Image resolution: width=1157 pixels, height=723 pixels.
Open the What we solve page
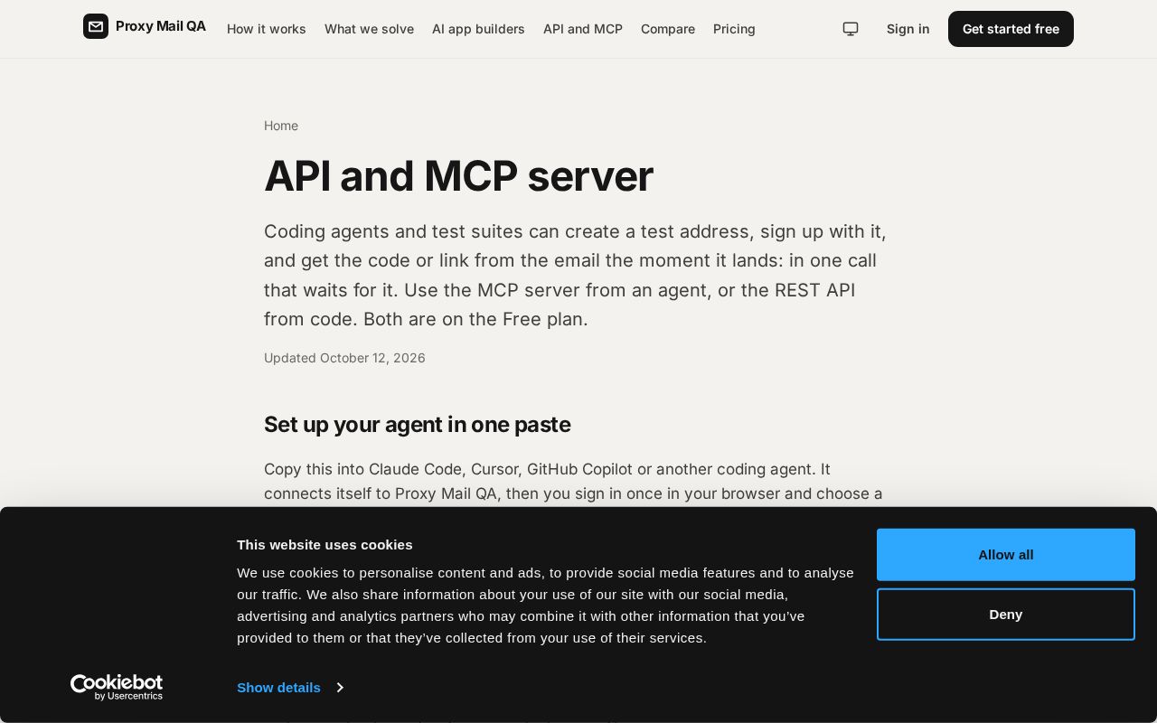coord(369,29)
